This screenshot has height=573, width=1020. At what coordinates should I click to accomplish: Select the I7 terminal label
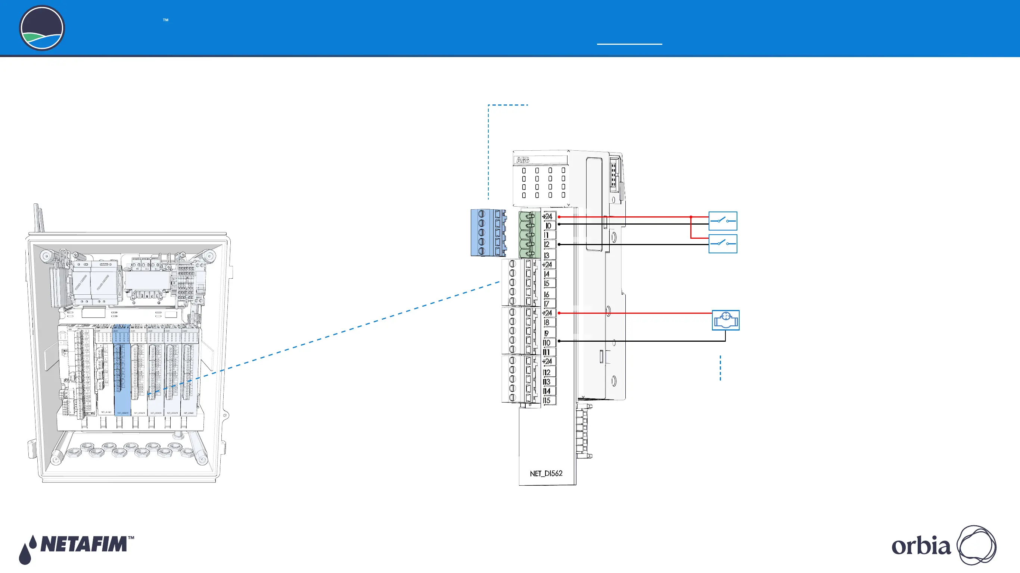(x=549, y=304)
